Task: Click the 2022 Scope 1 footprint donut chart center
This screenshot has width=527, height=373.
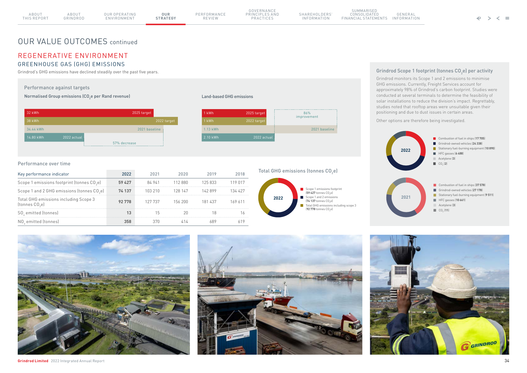Action: coord(406,151)
